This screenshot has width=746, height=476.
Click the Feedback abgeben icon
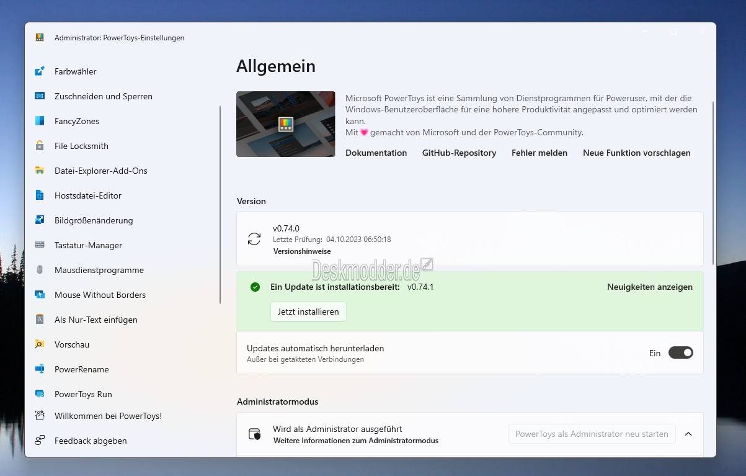(40, 441)
